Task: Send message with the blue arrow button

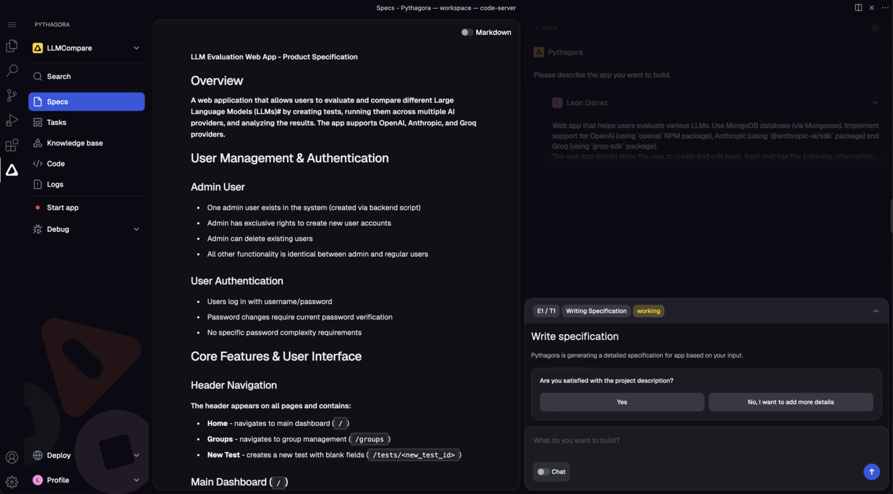Action: (x=872, y=472)
